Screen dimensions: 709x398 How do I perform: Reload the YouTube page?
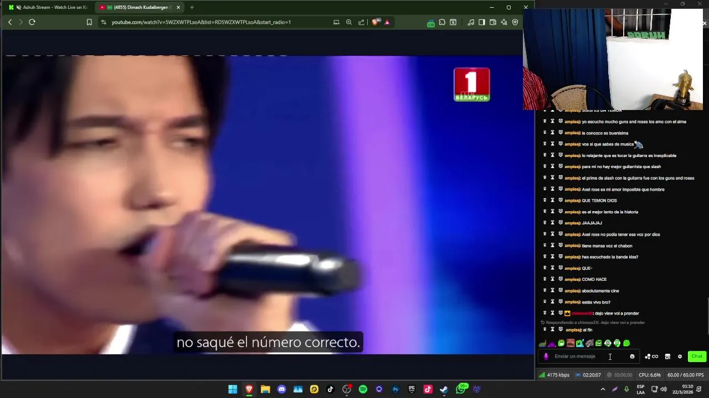(32, 22)
